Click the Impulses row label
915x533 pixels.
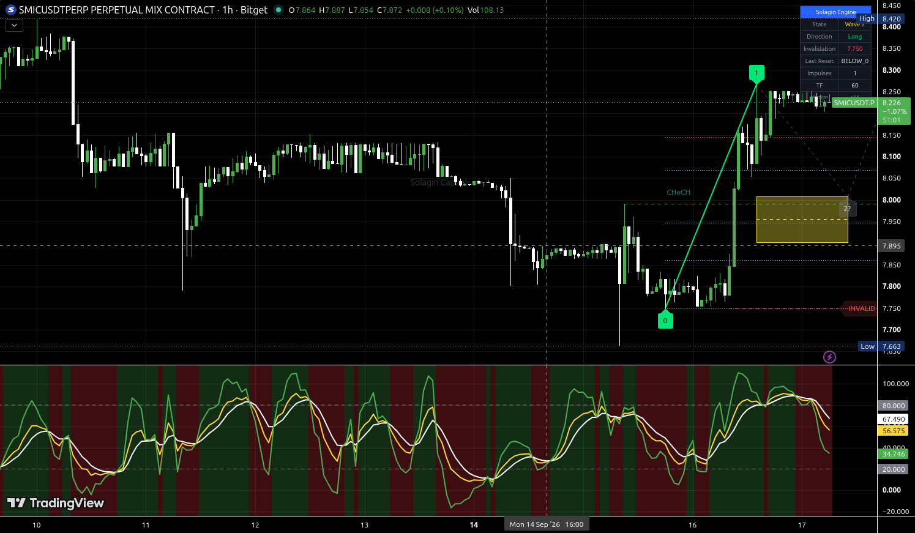(819, 73)
